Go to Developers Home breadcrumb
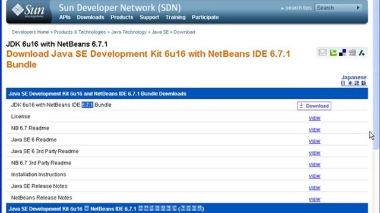 click(30, 32)
